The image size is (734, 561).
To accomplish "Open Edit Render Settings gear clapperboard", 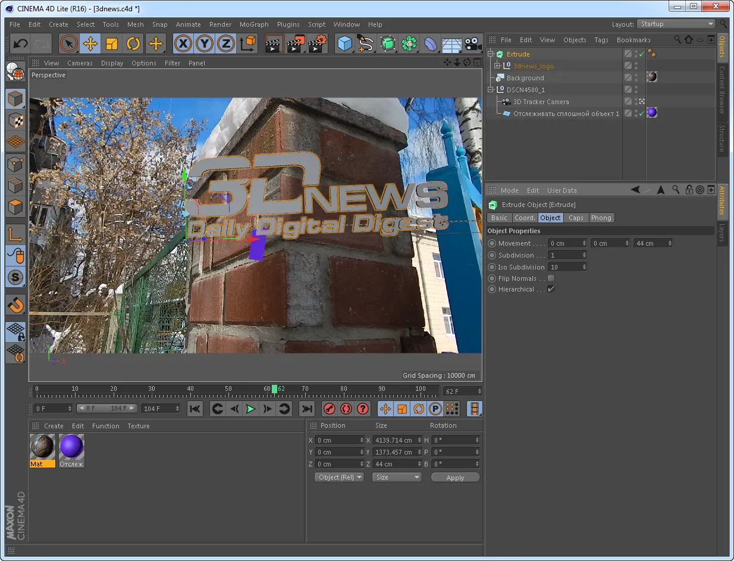I will pyautogui.click(x=318, y=43).
